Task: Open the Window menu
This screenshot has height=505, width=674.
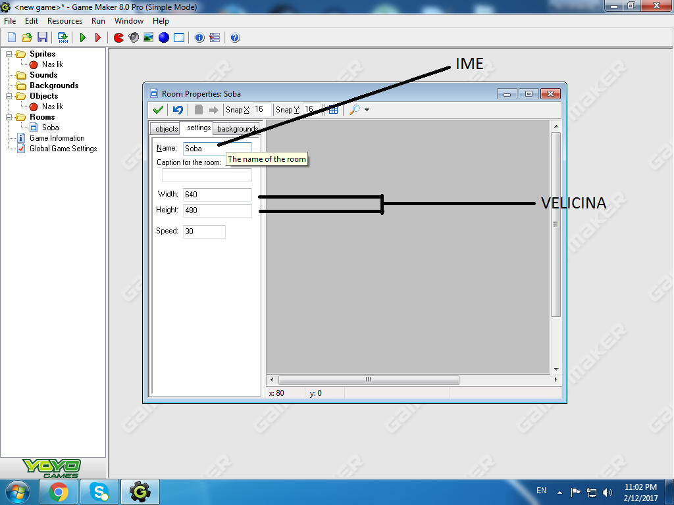Action: [129, 21]
